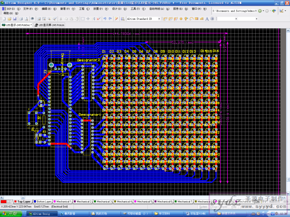Select the Mechanical 1 layer tab
This screenshot has width=290, height=217.
pyautogui.click(x=62, y=202)
